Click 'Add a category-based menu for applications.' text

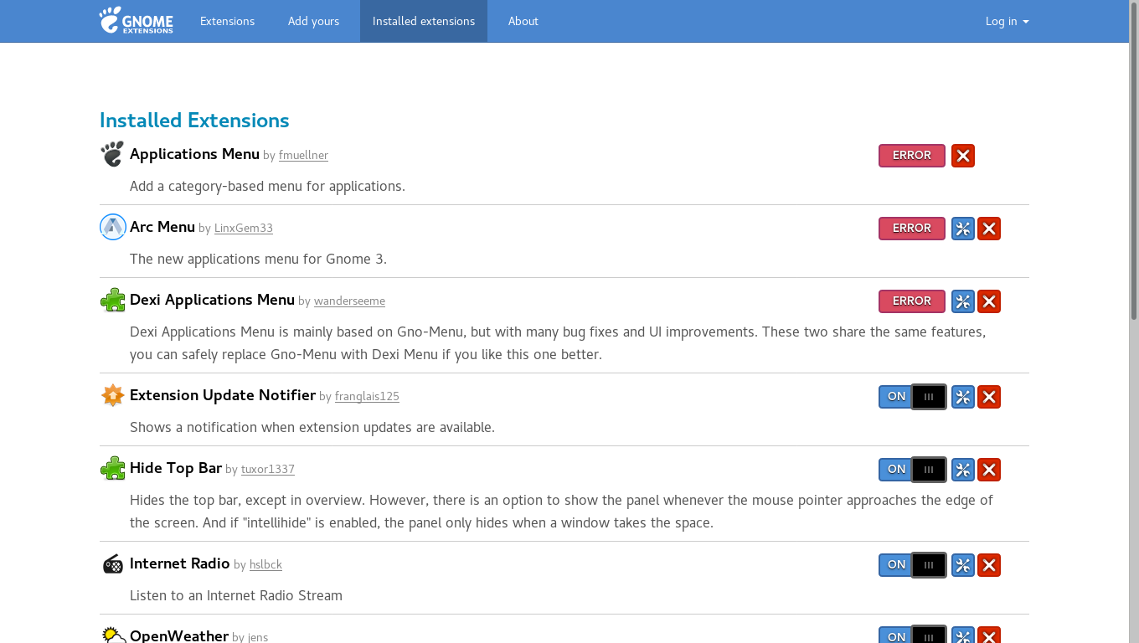pos(267,186)
